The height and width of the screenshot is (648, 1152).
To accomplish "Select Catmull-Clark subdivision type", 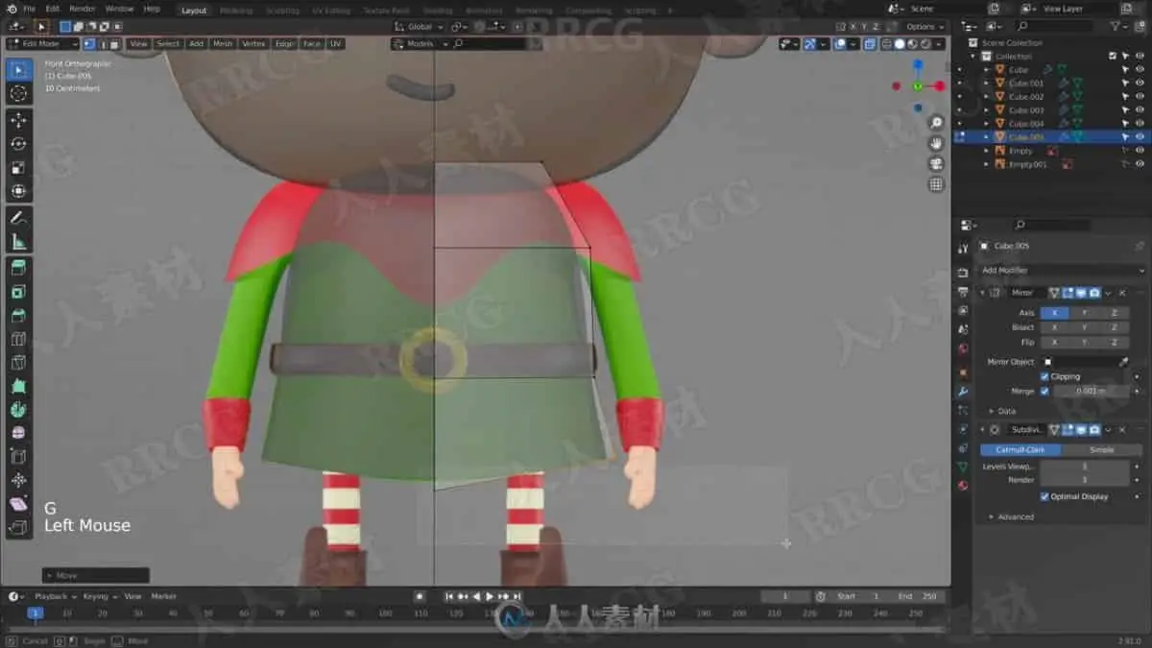I will point(1020,449).
